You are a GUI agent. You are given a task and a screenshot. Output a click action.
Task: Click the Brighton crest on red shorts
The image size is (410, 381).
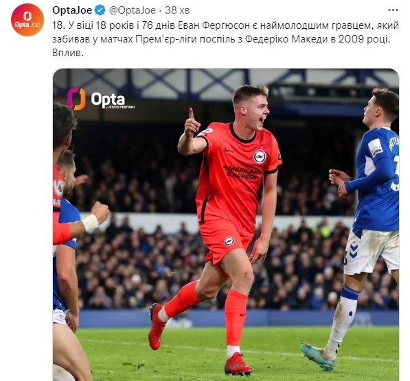click(x=229, y=241)
